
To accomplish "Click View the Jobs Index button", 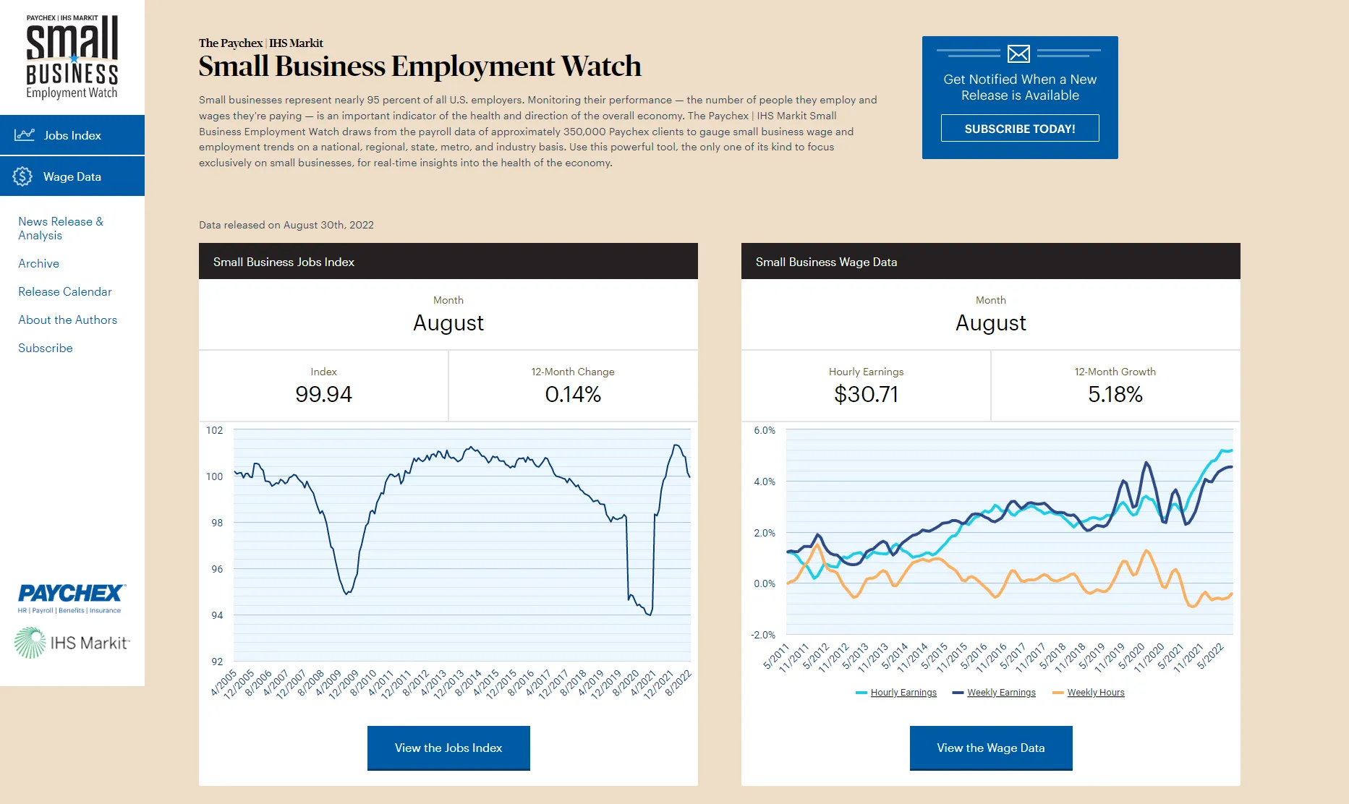I will click(x=448, y=748).
